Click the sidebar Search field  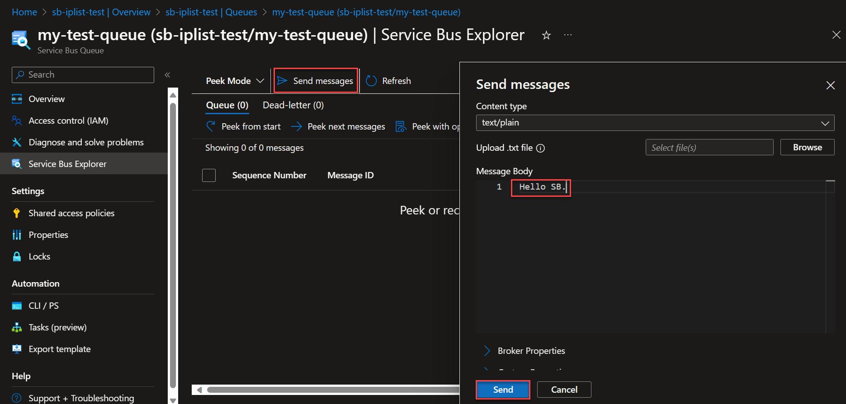[x=83, y=75]
